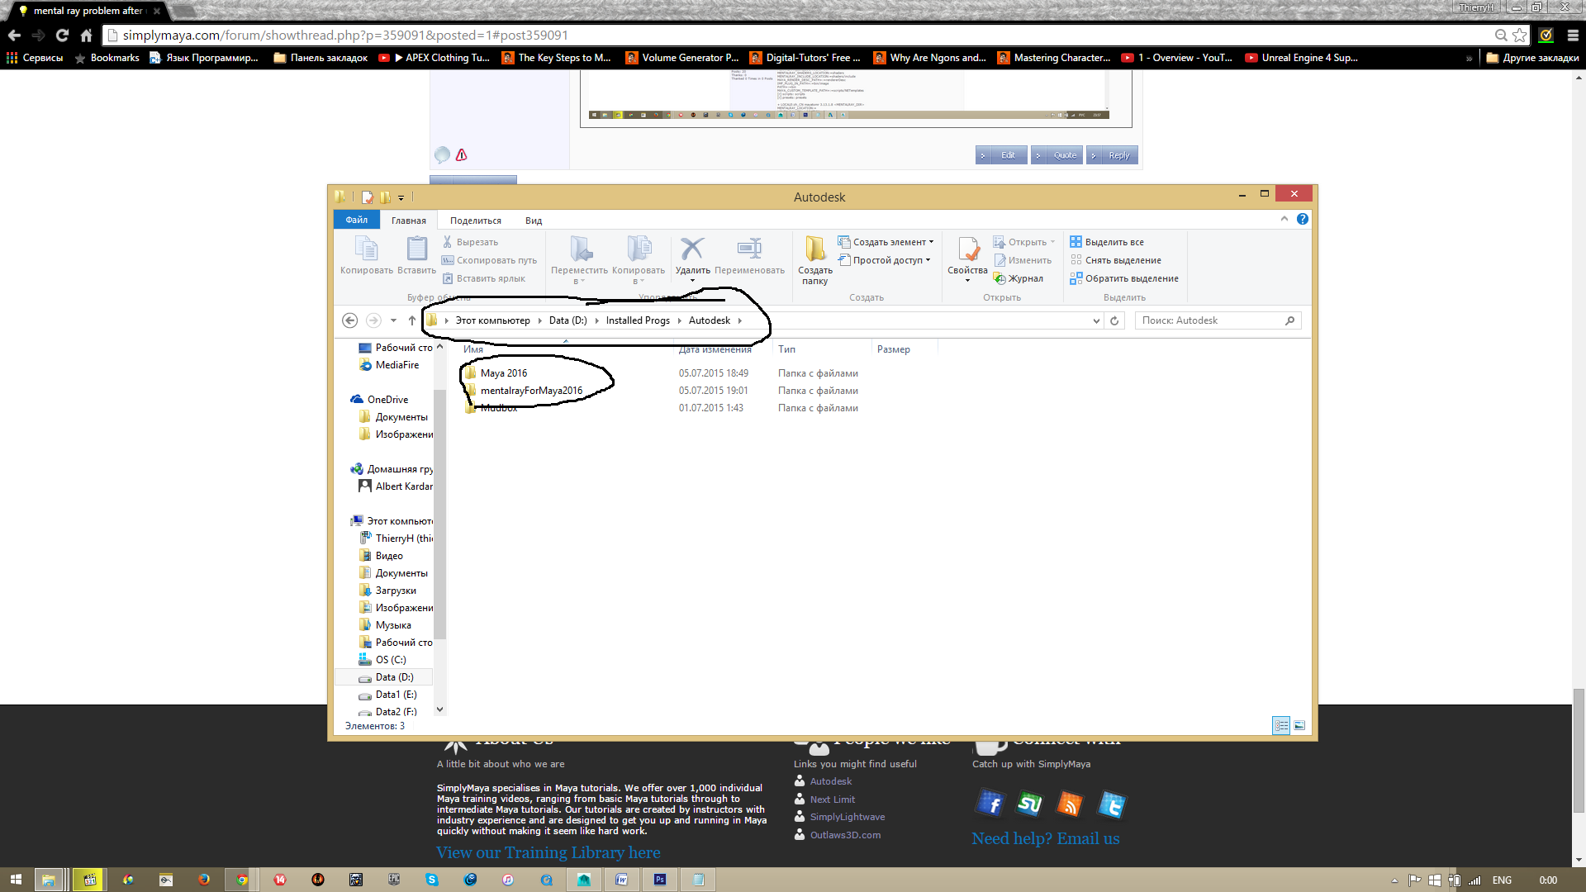The image size is (1586, 892).
Task: Click Этот компьютер in address breadcrumb
Action: pos(493,320)
